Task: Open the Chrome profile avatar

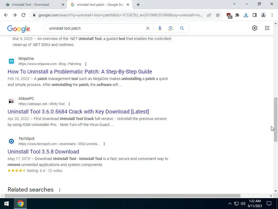Action: click(263, 15)
